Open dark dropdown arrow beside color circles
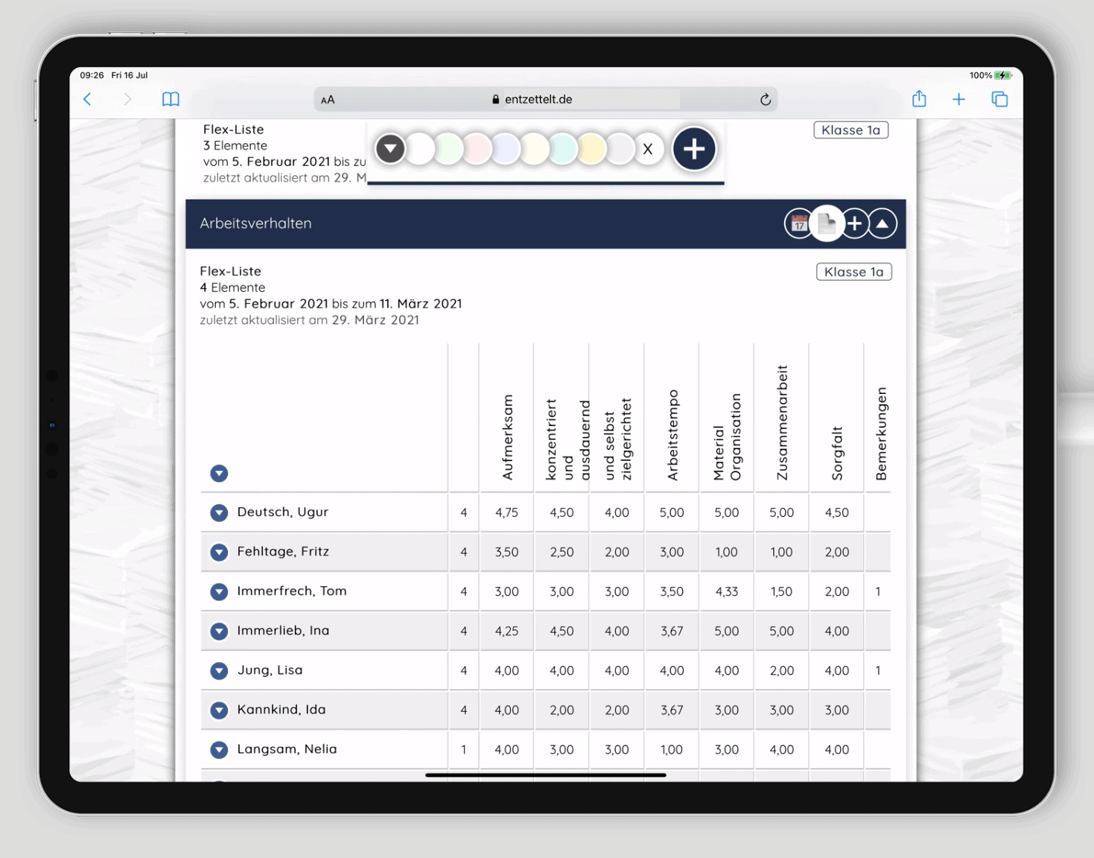The height and width of the screenshot is (858, 1094). coord(390,149)
